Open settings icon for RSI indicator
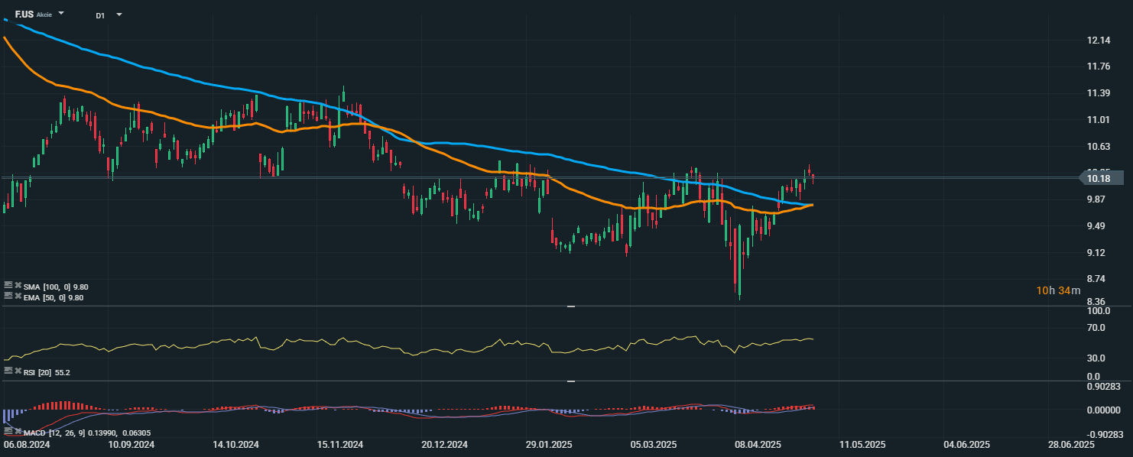 pos(8,371)
